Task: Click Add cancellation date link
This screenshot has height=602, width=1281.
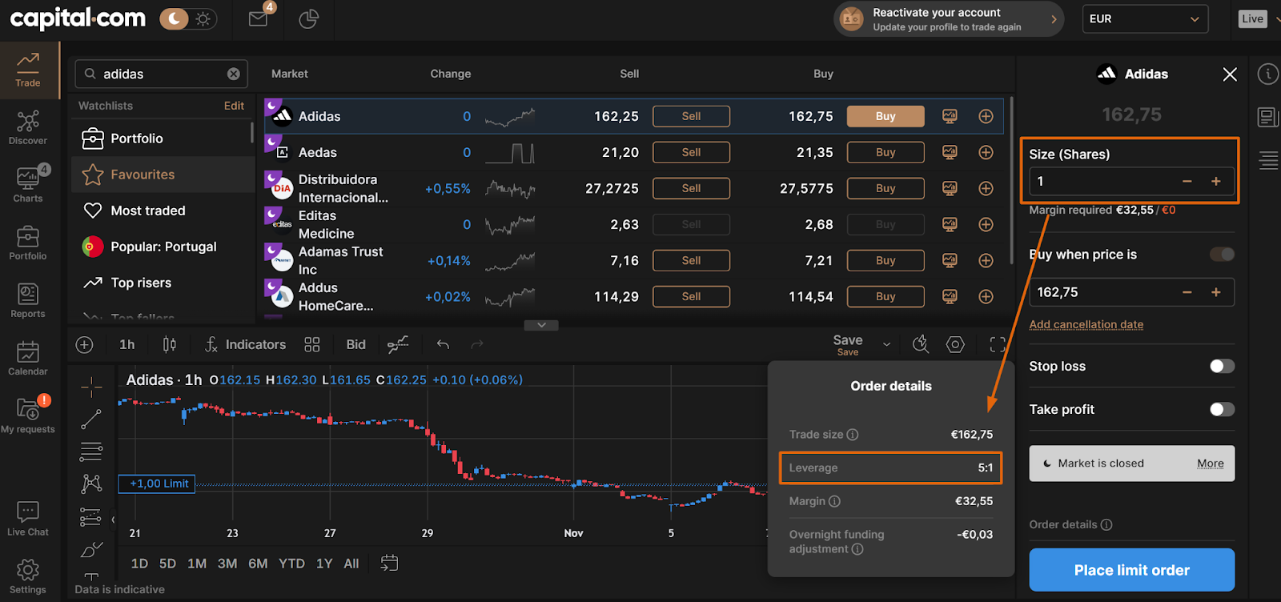Action: pos(1086,324)
